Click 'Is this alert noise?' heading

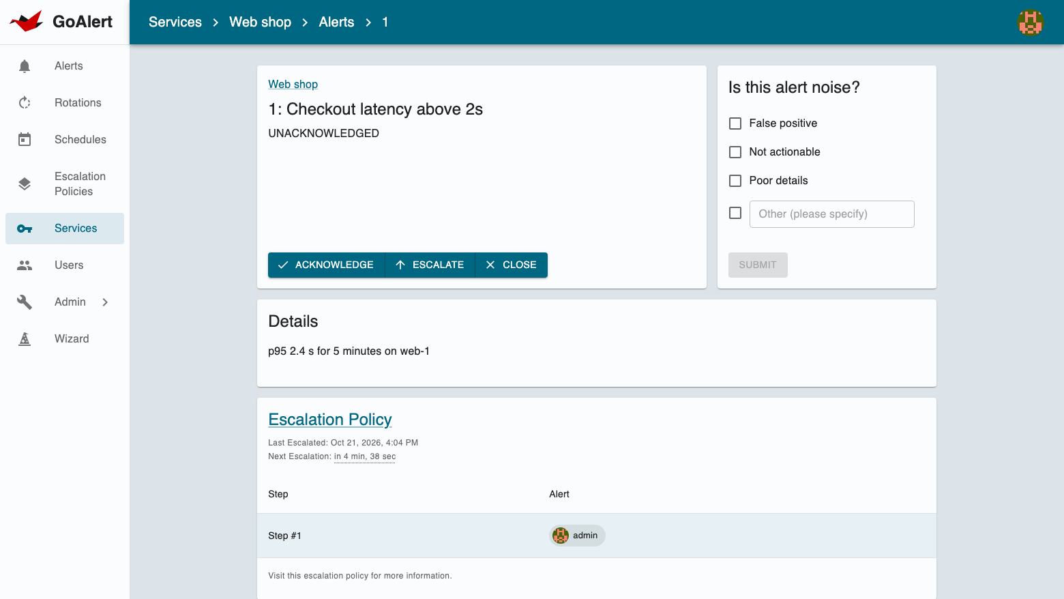click(x=794, y=87)
